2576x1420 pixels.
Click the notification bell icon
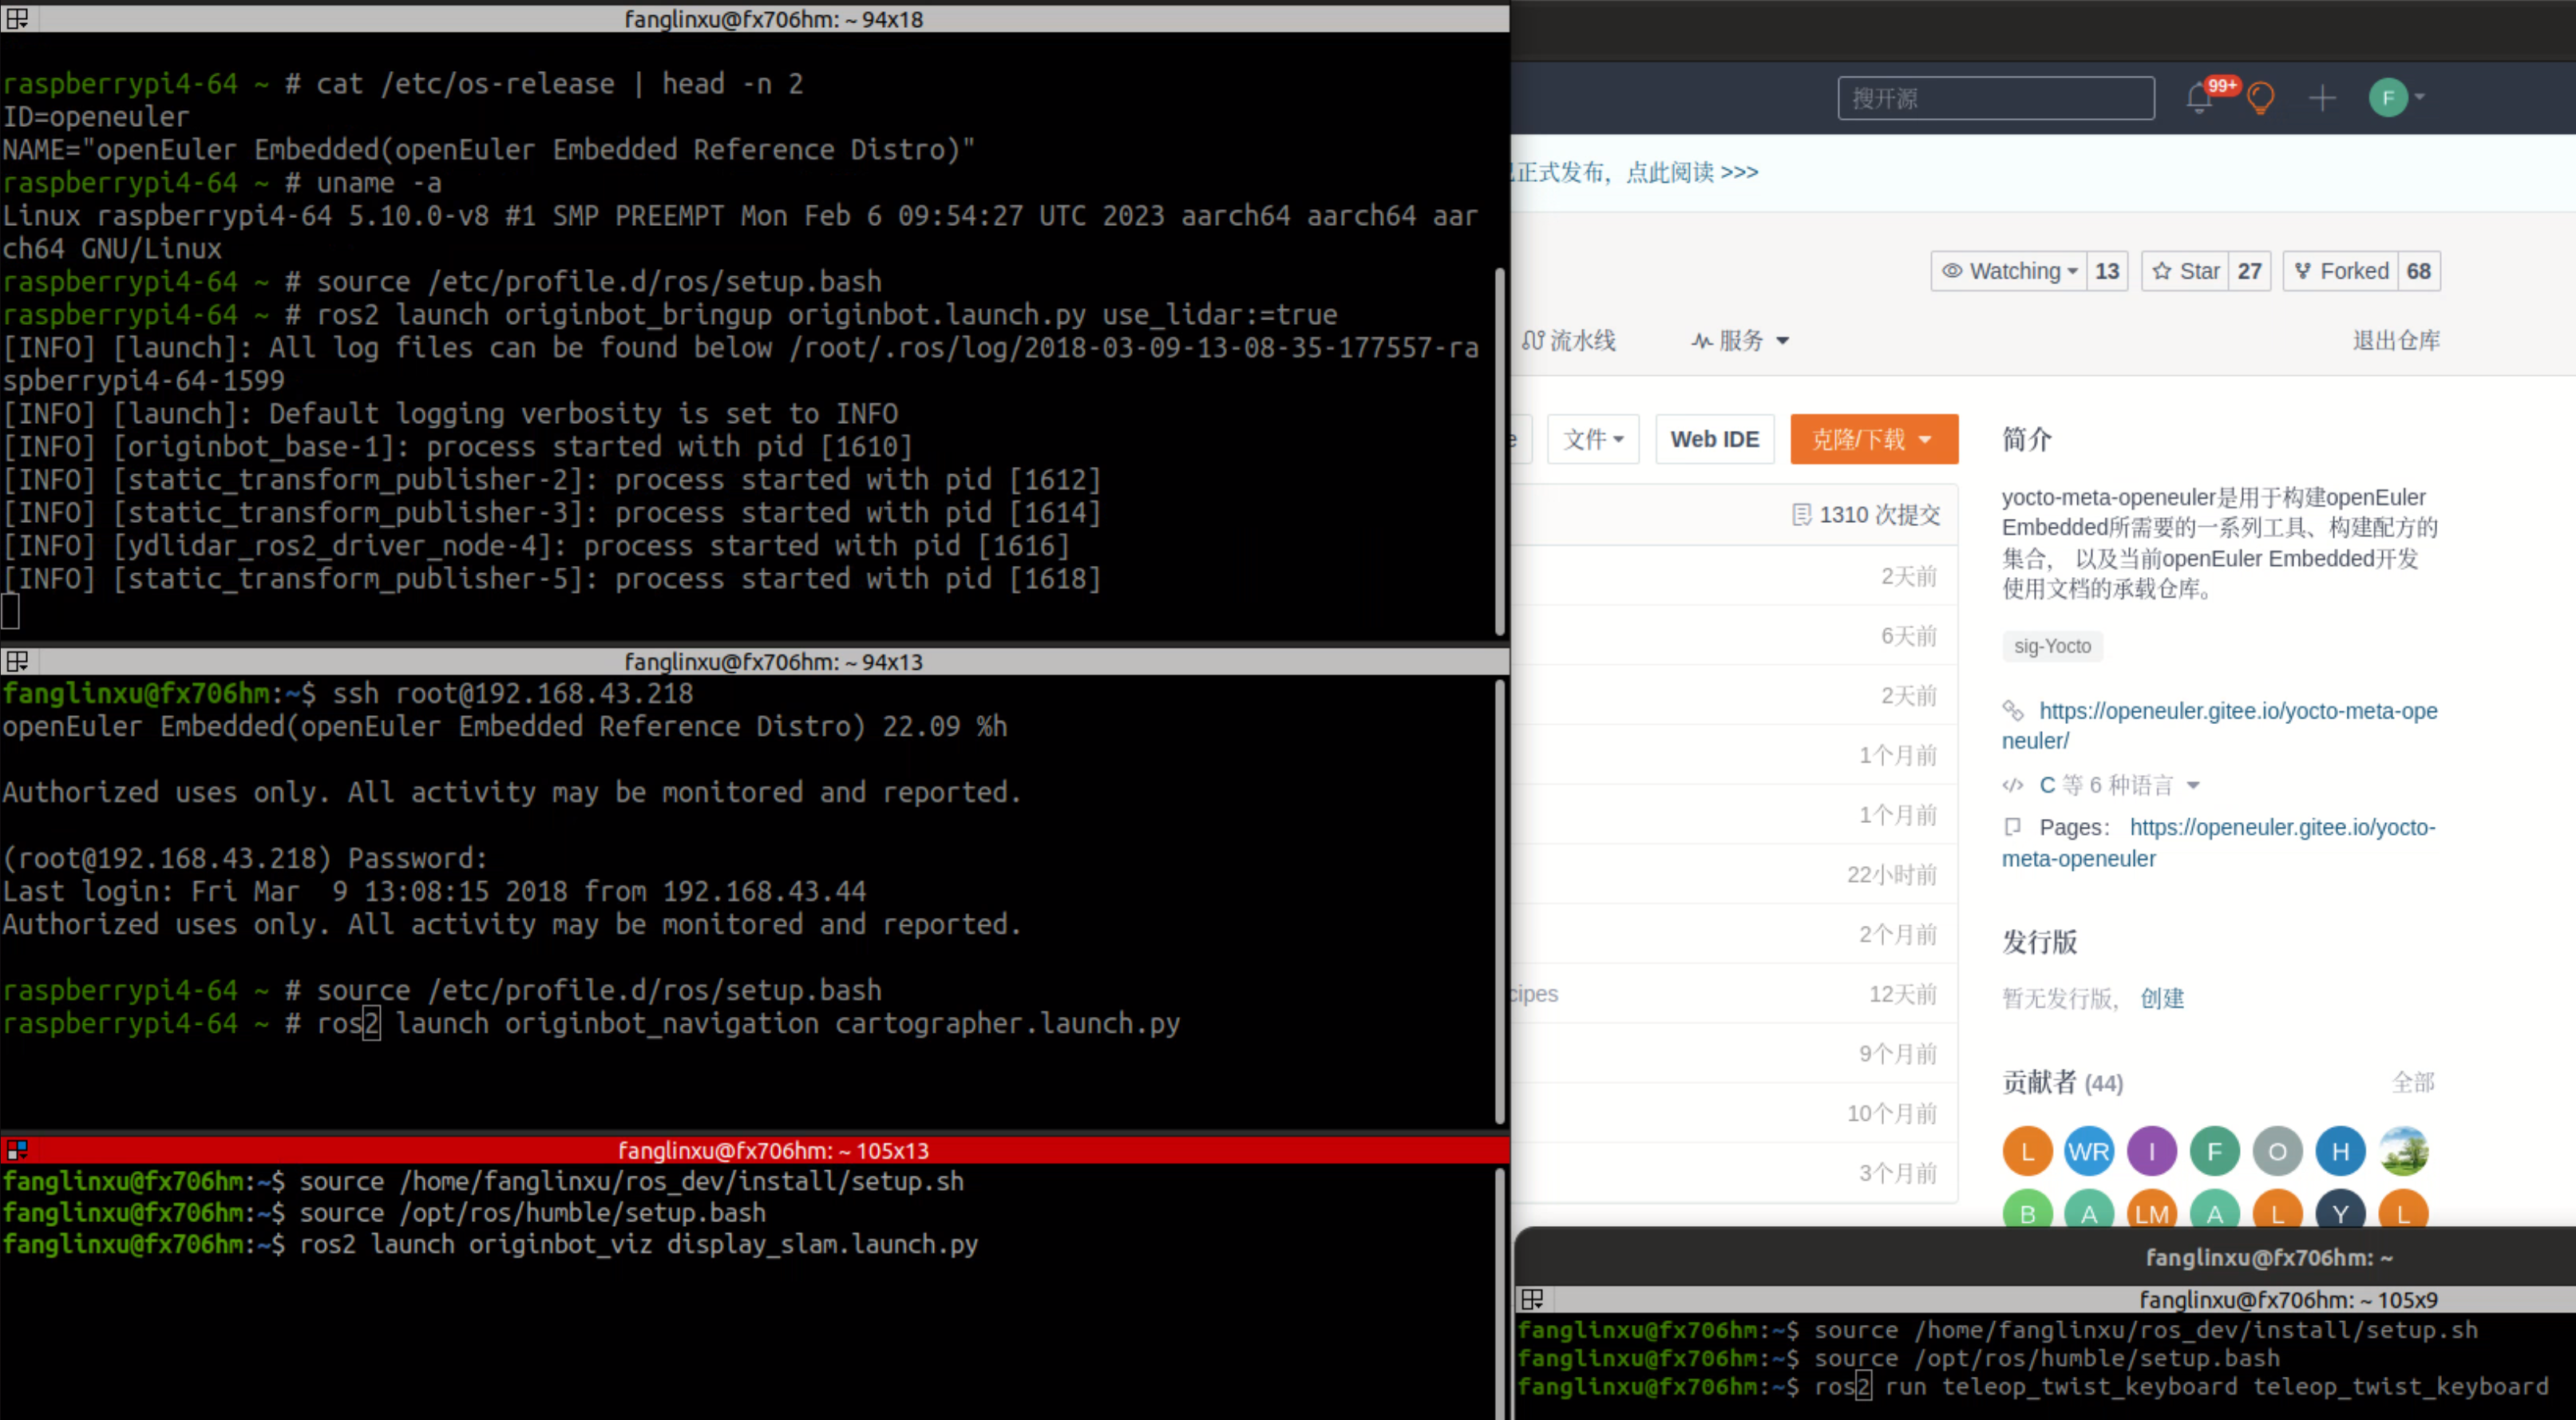(2198, 99)
